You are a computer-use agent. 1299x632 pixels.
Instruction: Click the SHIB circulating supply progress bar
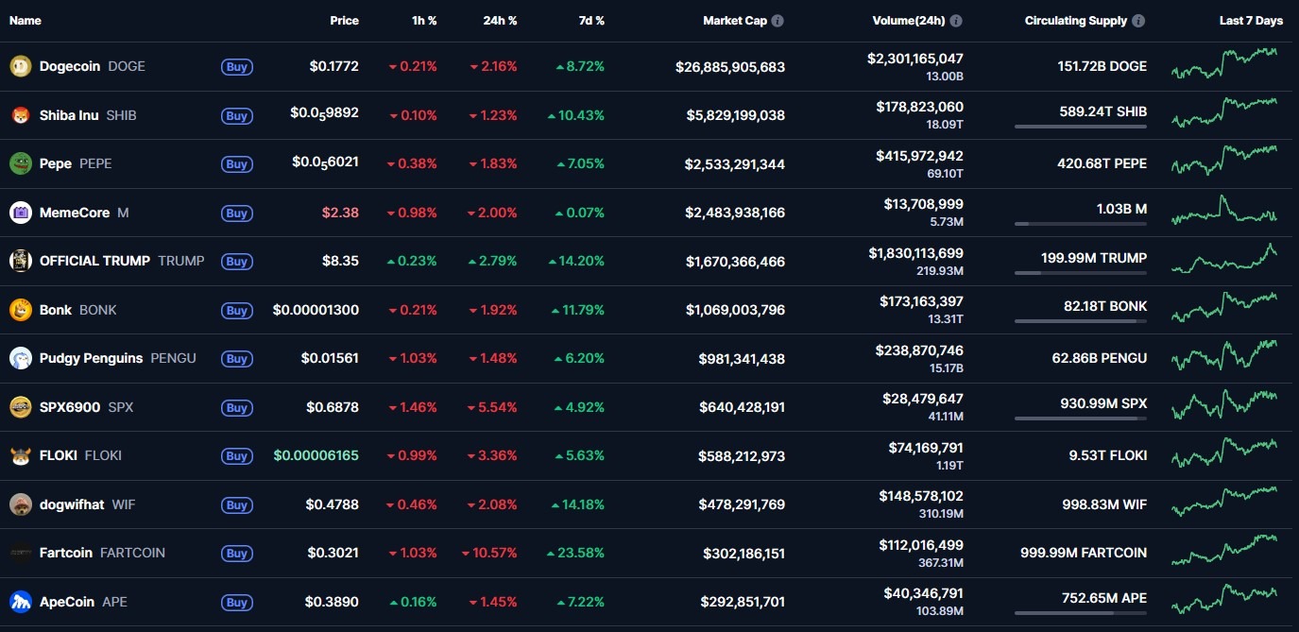pyautogui.click(x=1081, y=126)
